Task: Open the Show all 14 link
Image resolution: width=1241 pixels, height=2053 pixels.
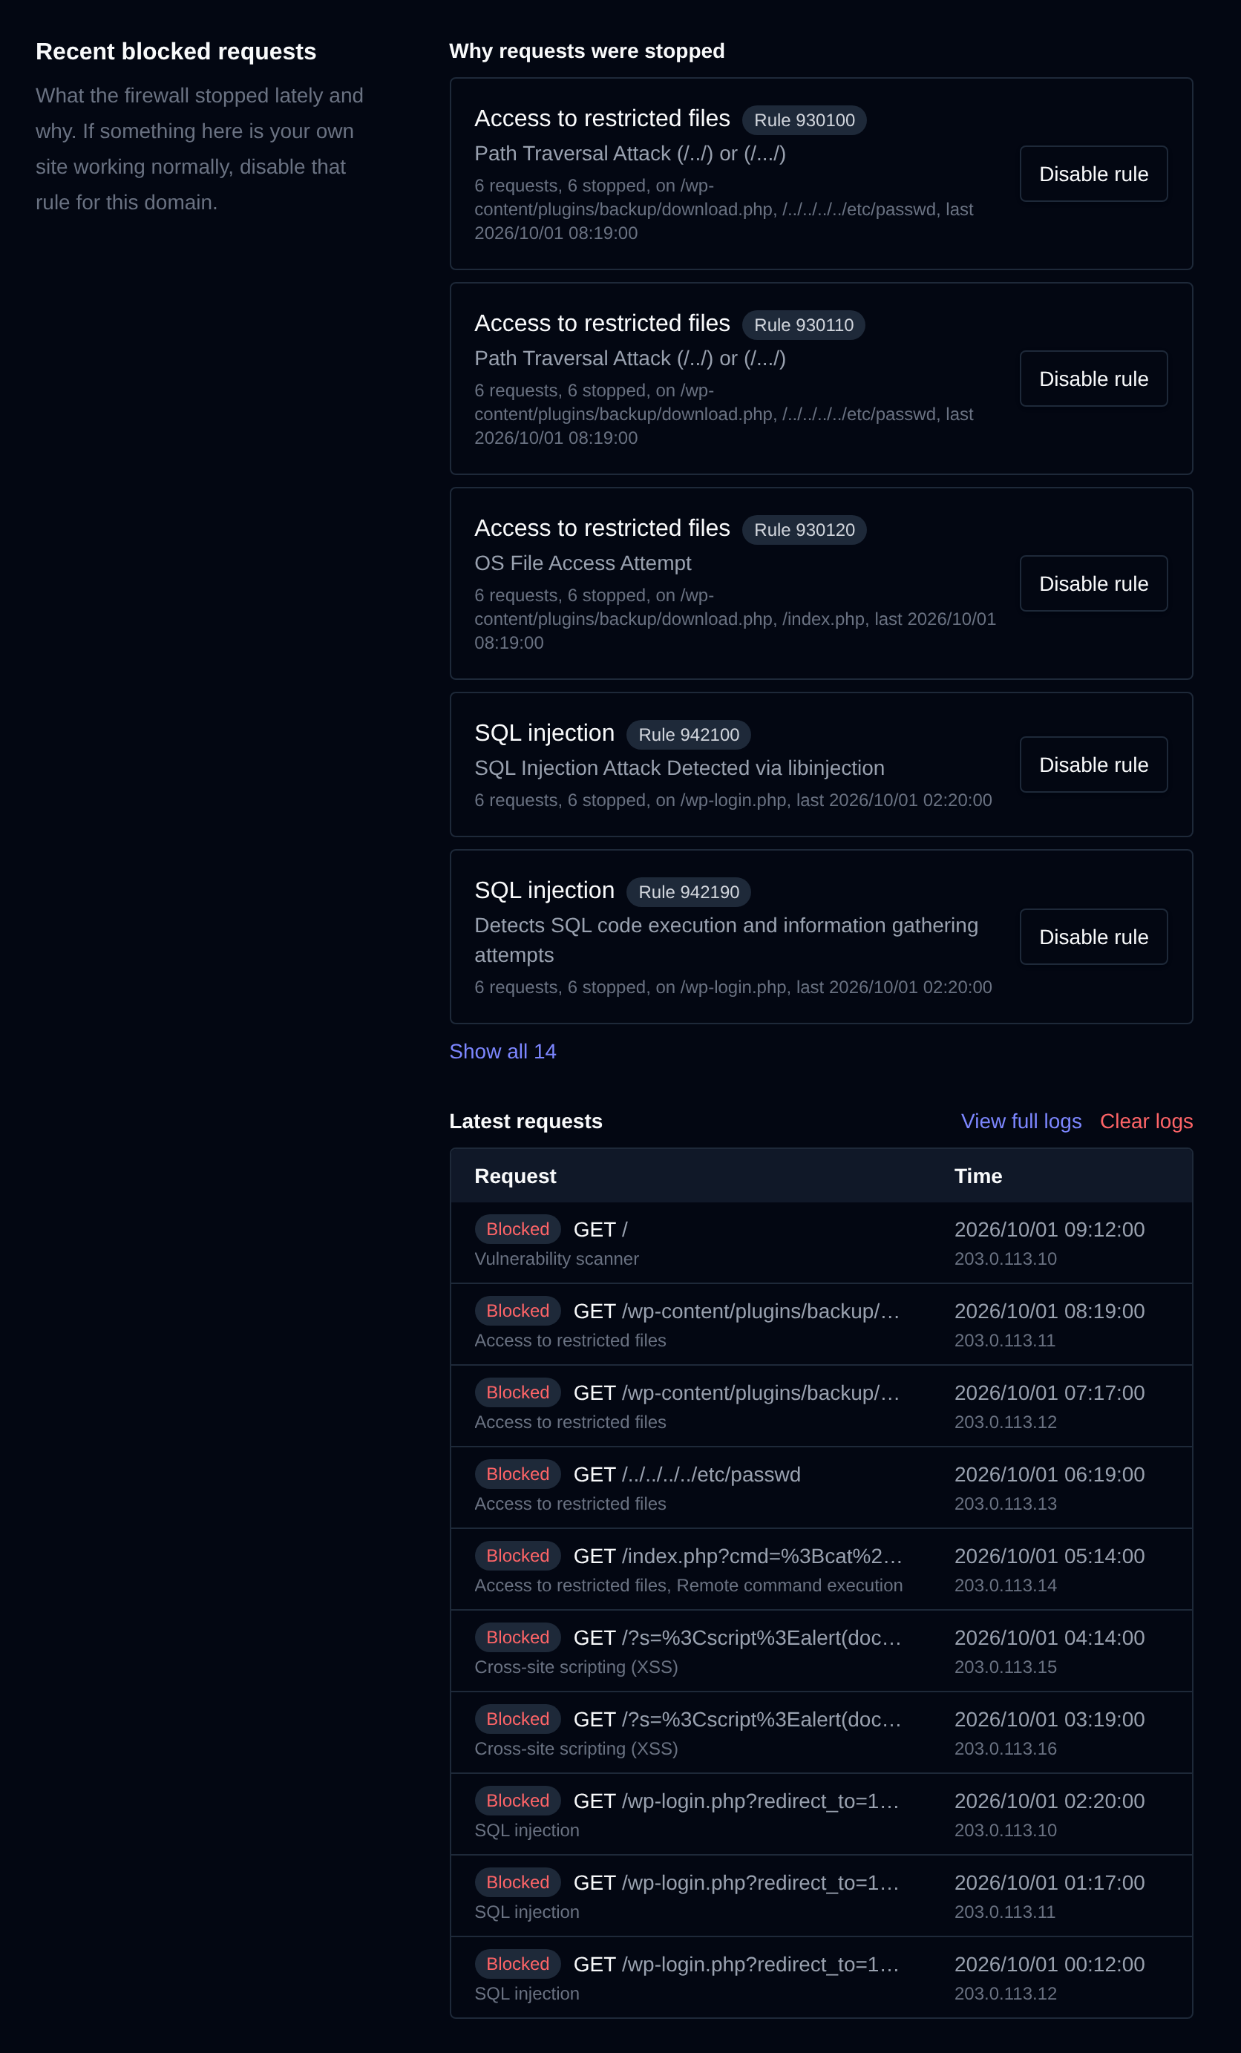Action: point(502,1052)
